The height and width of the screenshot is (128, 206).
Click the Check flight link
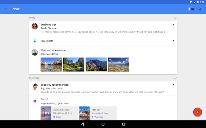(57, 117)
